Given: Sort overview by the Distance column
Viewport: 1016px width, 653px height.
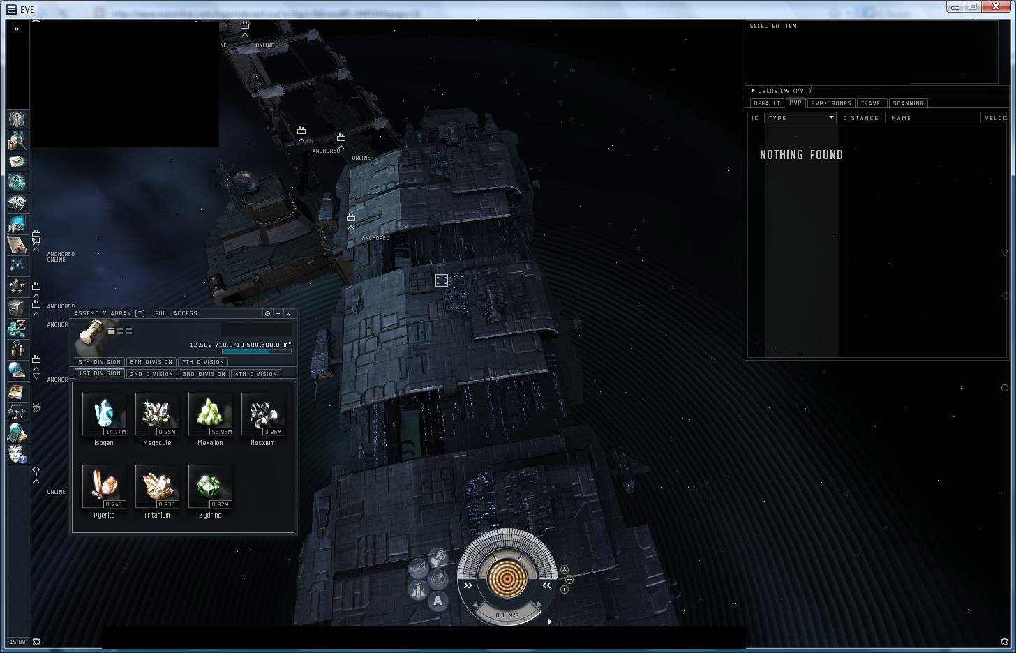Looking at the screenshot, I should point(862,118).
